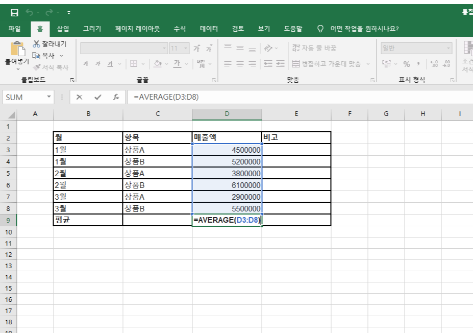
Task: Open the 데이터 ribbon tab
Action: click(x=208, y=29)
